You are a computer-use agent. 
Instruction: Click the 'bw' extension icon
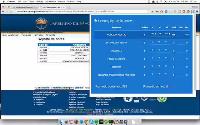tap(157, 12)
